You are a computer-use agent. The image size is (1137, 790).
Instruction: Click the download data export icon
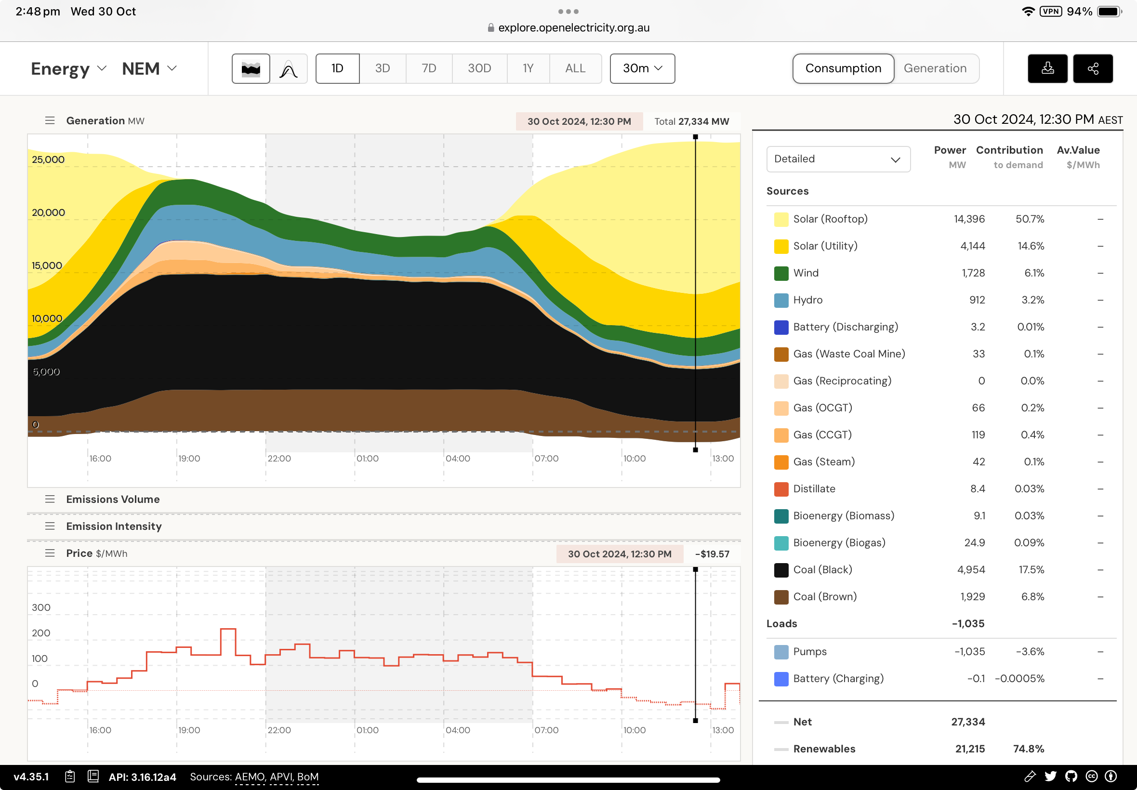point(1047,68)
